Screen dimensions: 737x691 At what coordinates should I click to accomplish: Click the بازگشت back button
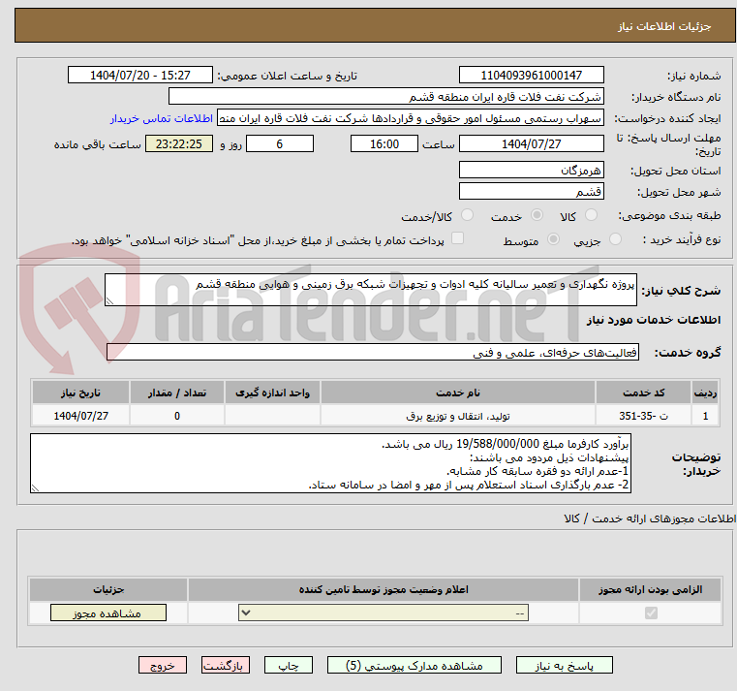click(x=225, y=666)
